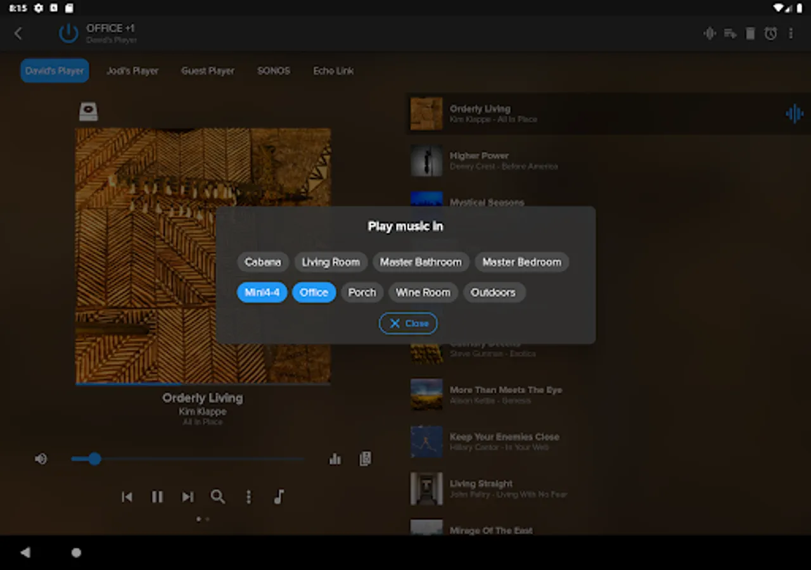Open the header three-dot overflow menu
This screenshot has height=570, width=811.
tap(791, 34)
